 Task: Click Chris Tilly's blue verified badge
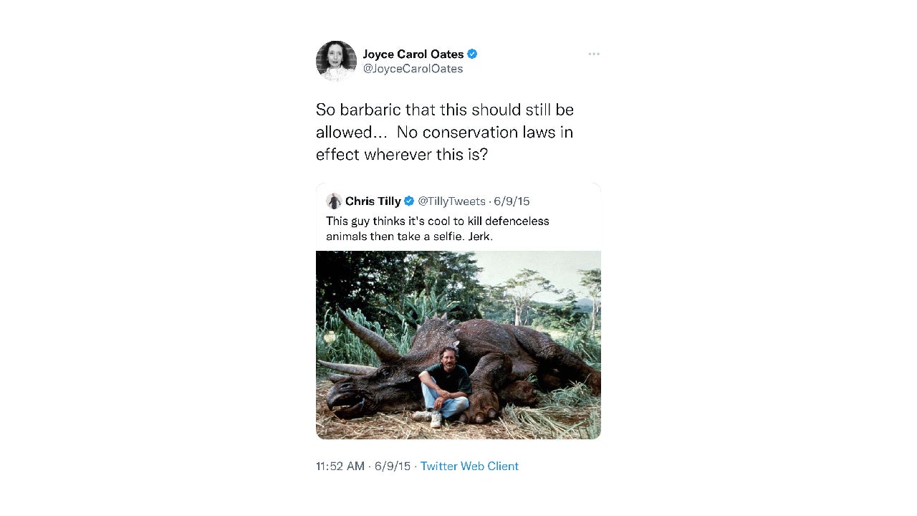click(409, 201)
